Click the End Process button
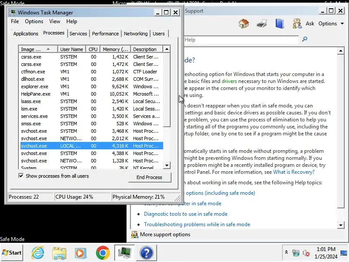The image size is (349, 262). tap(149, 177)
